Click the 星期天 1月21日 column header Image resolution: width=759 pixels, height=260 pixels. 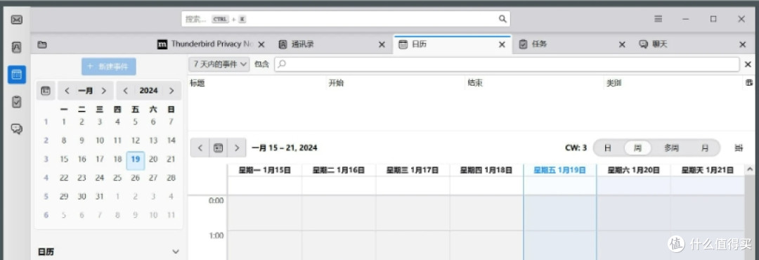click(707, 171)
